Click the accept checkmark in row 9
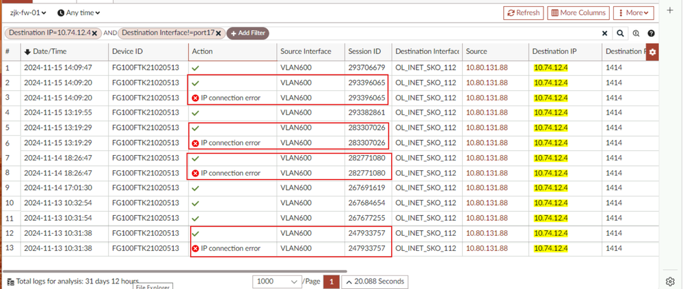 (196, 189)
